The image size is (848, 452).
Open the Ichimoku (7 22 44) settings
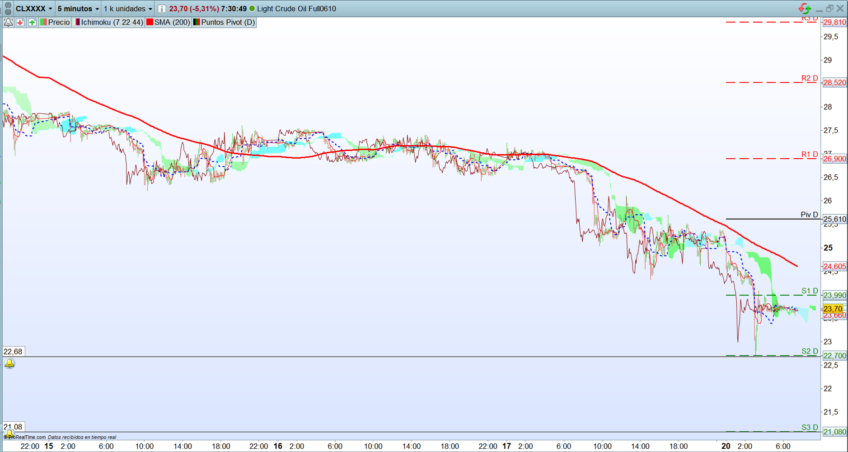pos(109,22)
